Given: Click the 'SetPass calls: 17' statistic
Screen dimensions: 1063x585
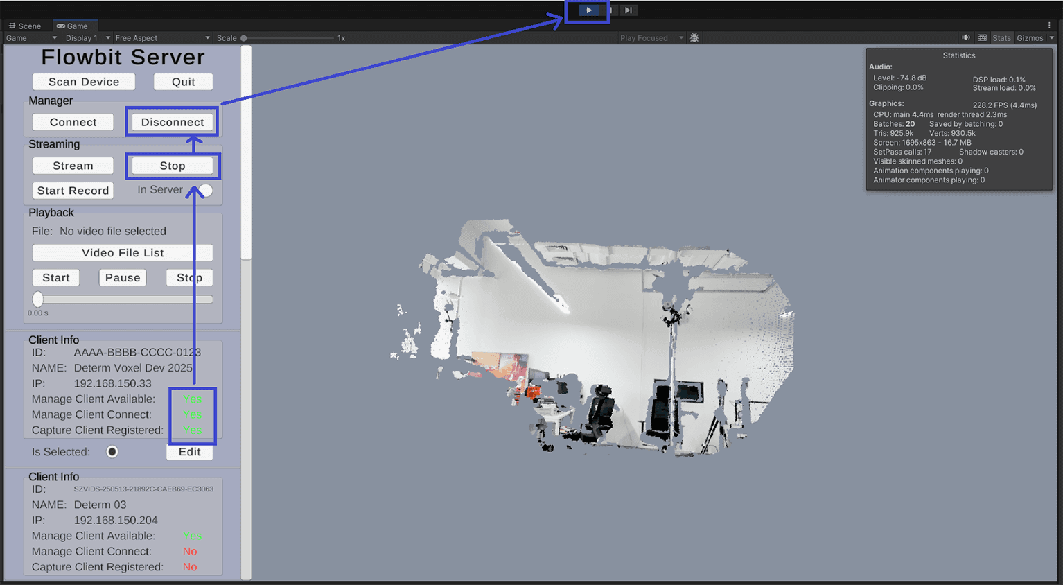Looking at the screenshot, I should click(902, 152).
